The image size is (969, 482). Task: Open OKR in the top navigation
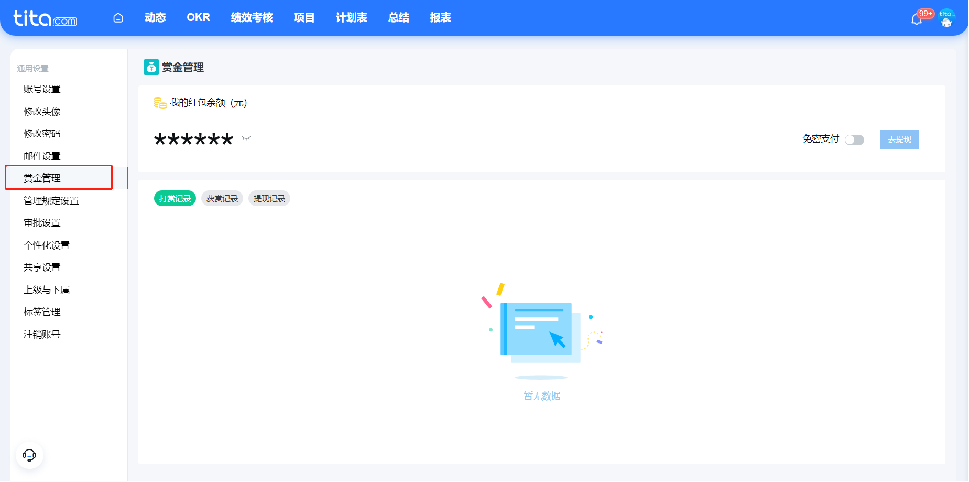pos(198,18)
